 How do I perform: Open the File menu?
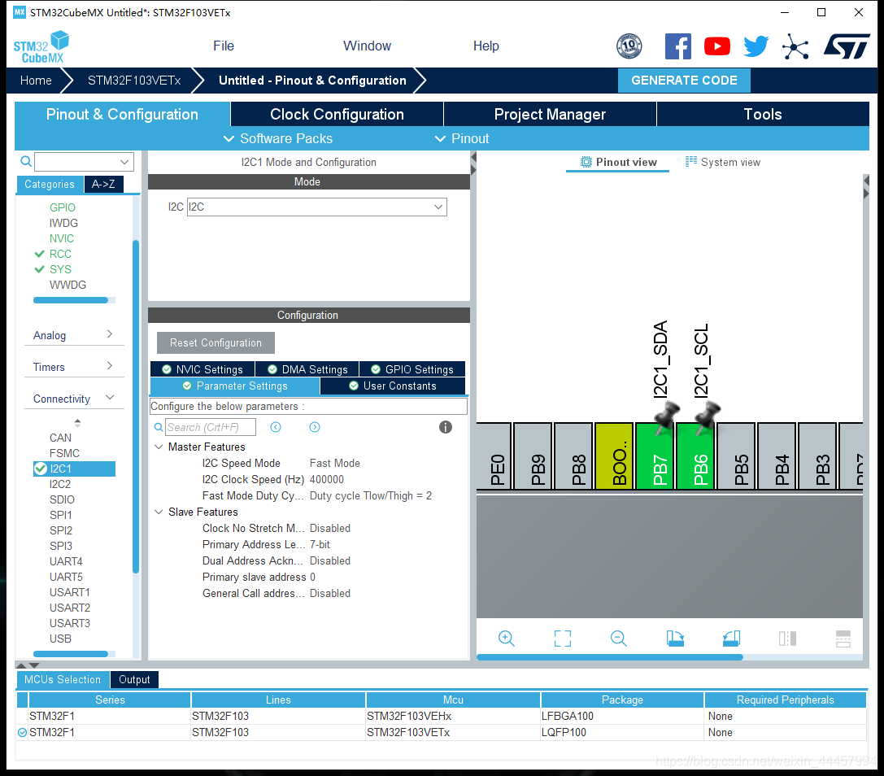pos(224,46)
